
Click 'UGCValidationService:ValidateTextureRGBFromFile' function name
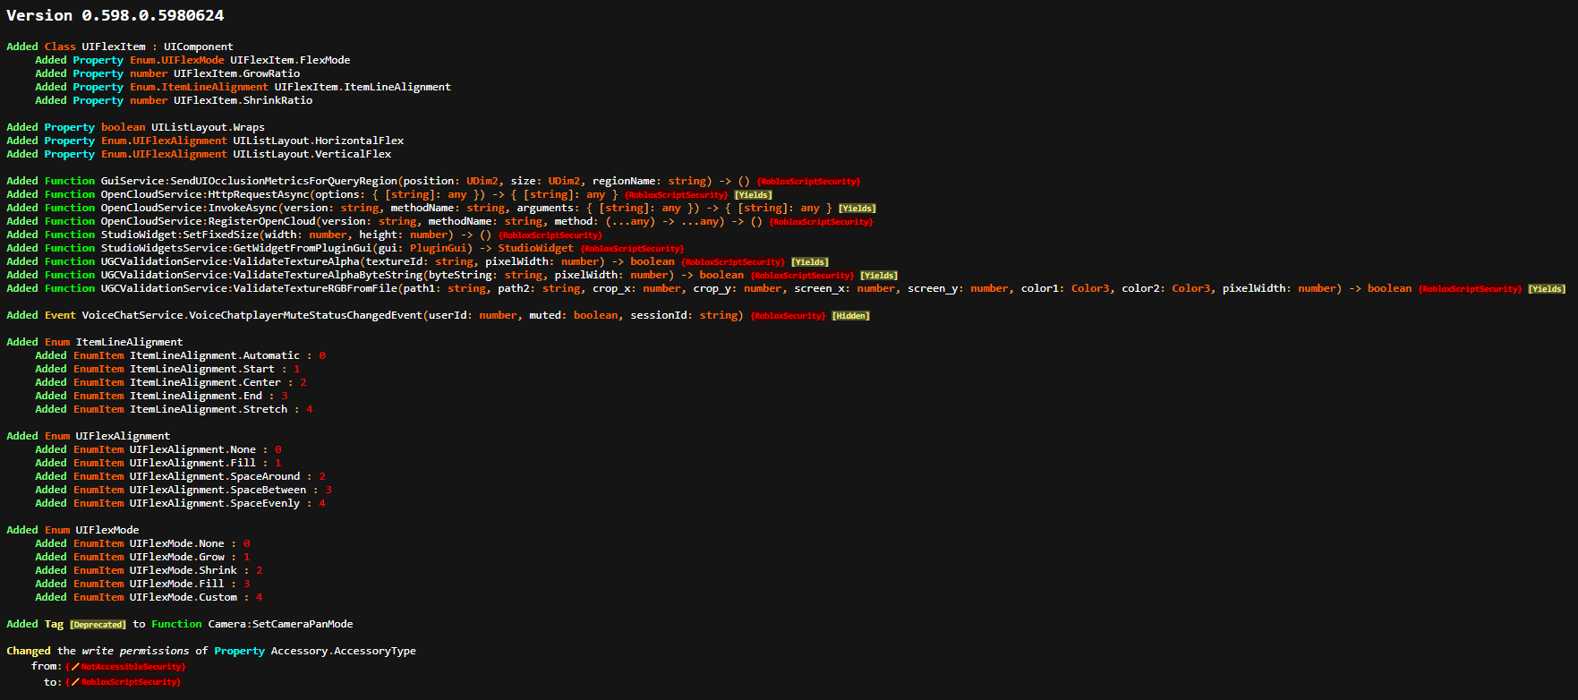(x=252, y=288)
